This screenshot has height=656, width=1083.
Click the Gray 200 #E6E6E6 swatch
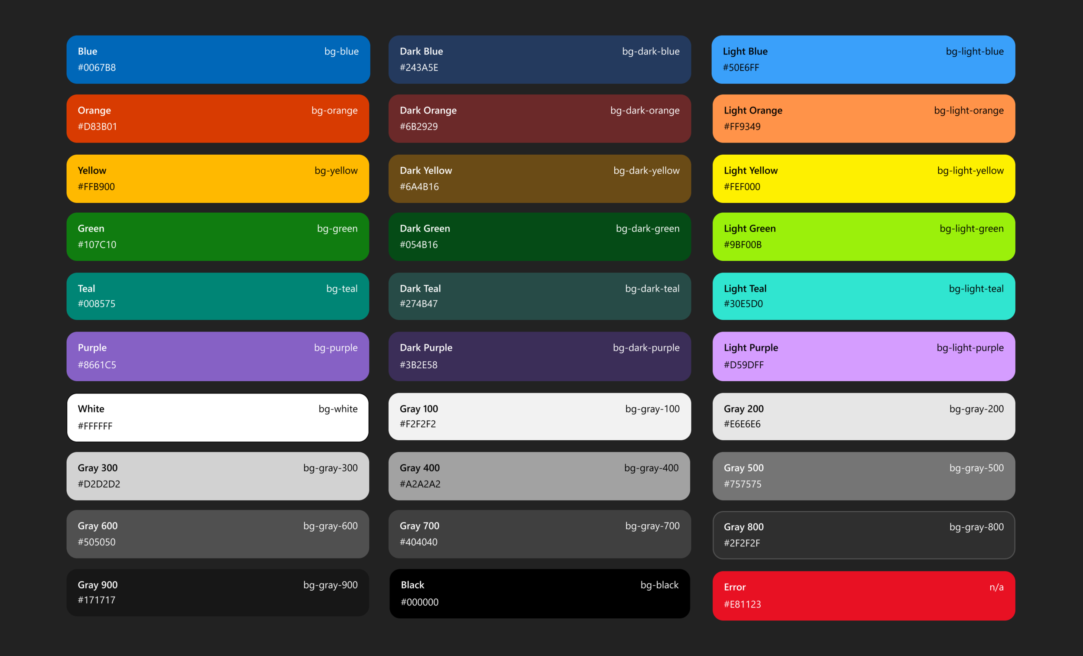pyautogui.click(x=863, y=416)
